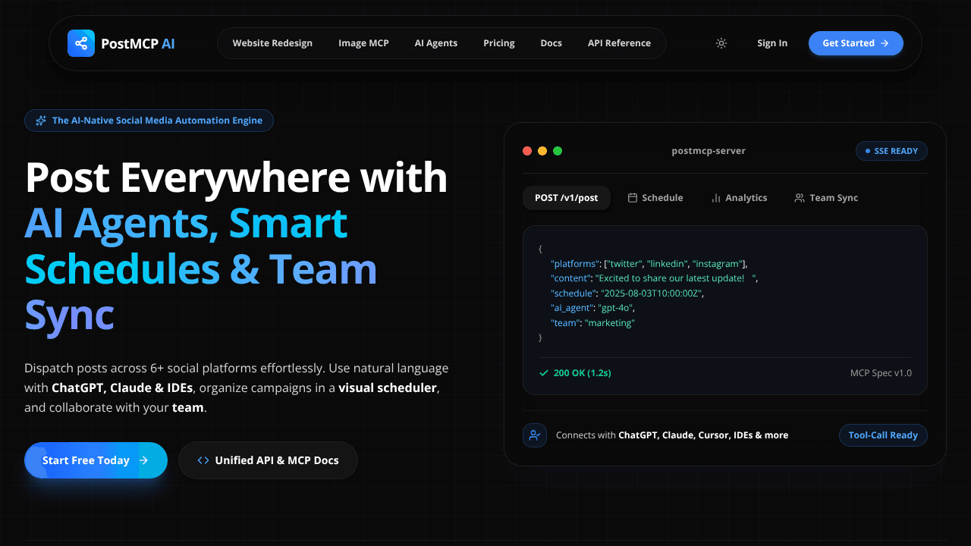Click the "ai_agent": "gpt-4o" line
971x546 pixels.
click(592, 308)
